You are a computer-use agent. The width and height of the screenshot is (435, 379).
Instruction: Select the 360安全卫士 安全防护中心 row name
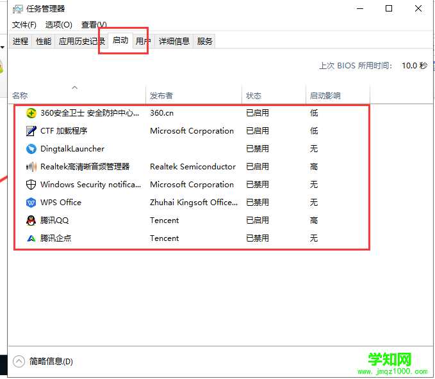[x=90, y=113]
